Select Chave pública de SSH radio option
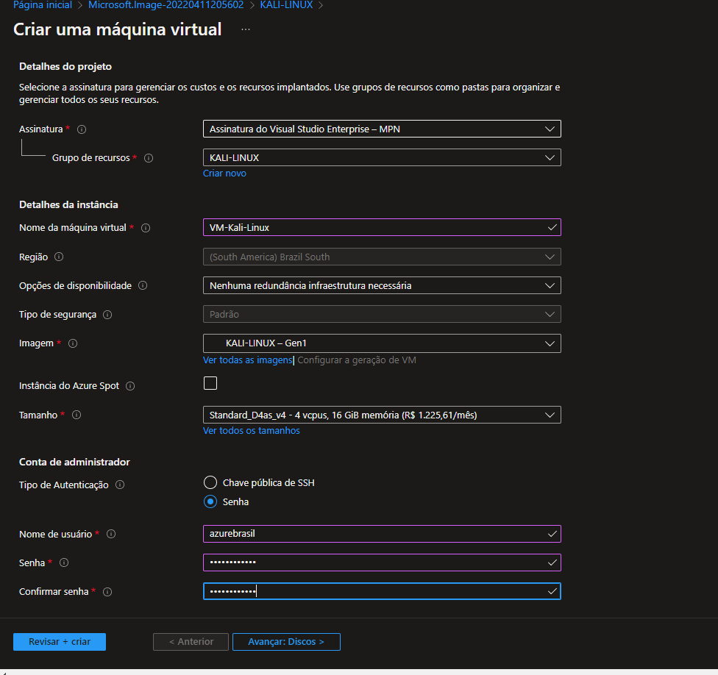This screenshot has height=675, width=718. click(210, 483)
